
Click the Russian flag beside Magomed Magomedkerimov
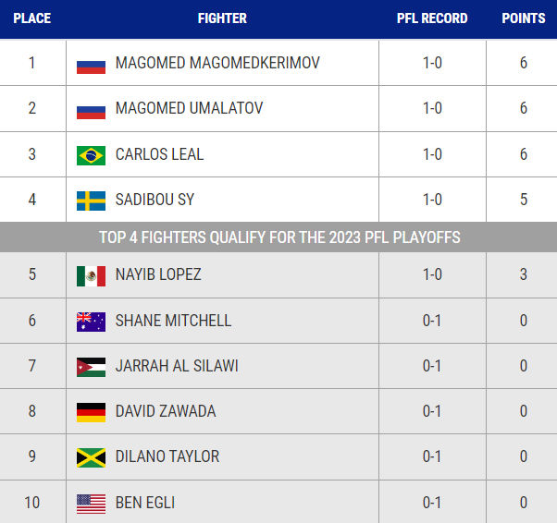point(91,67)
